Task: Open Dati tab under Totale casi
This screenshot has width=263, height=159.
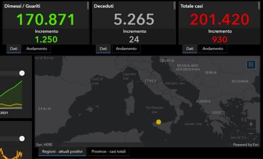Action: point(190,49)
